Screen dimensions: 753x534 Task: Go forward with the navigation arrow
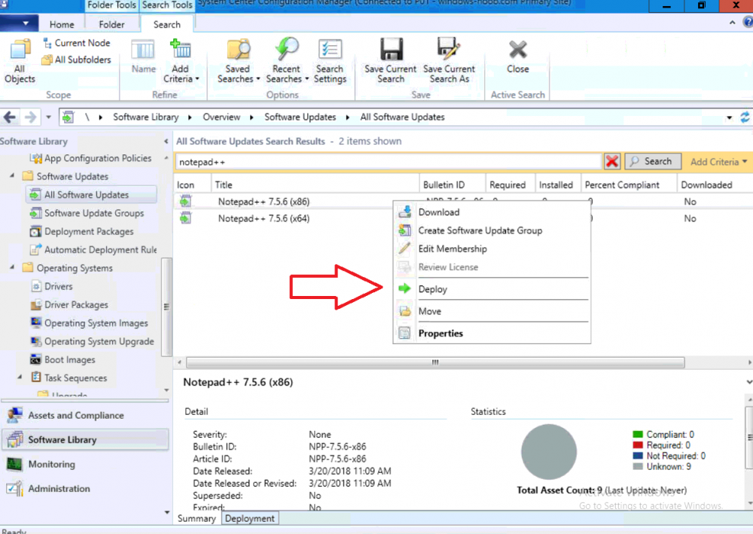point(30,117)
